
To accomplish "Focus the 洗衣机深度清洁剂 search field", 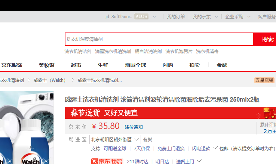I will [x=159, y=39].
